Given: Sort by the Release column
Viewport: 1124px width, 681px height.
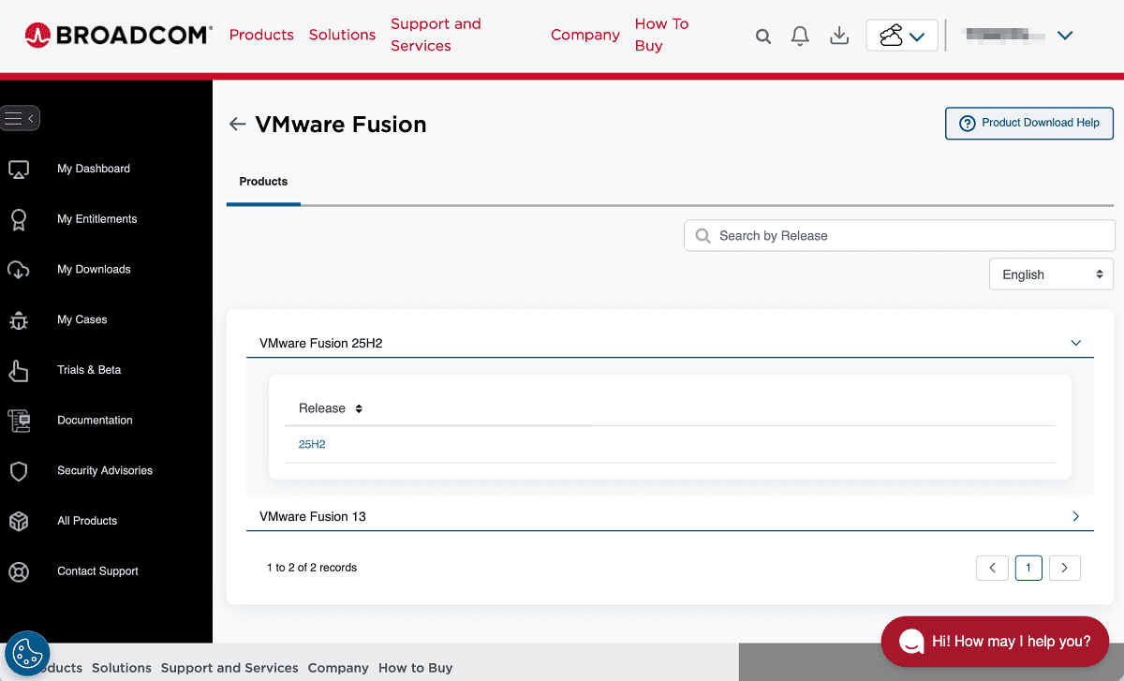Looking at the screenshot, I should (x=330, y=408).
